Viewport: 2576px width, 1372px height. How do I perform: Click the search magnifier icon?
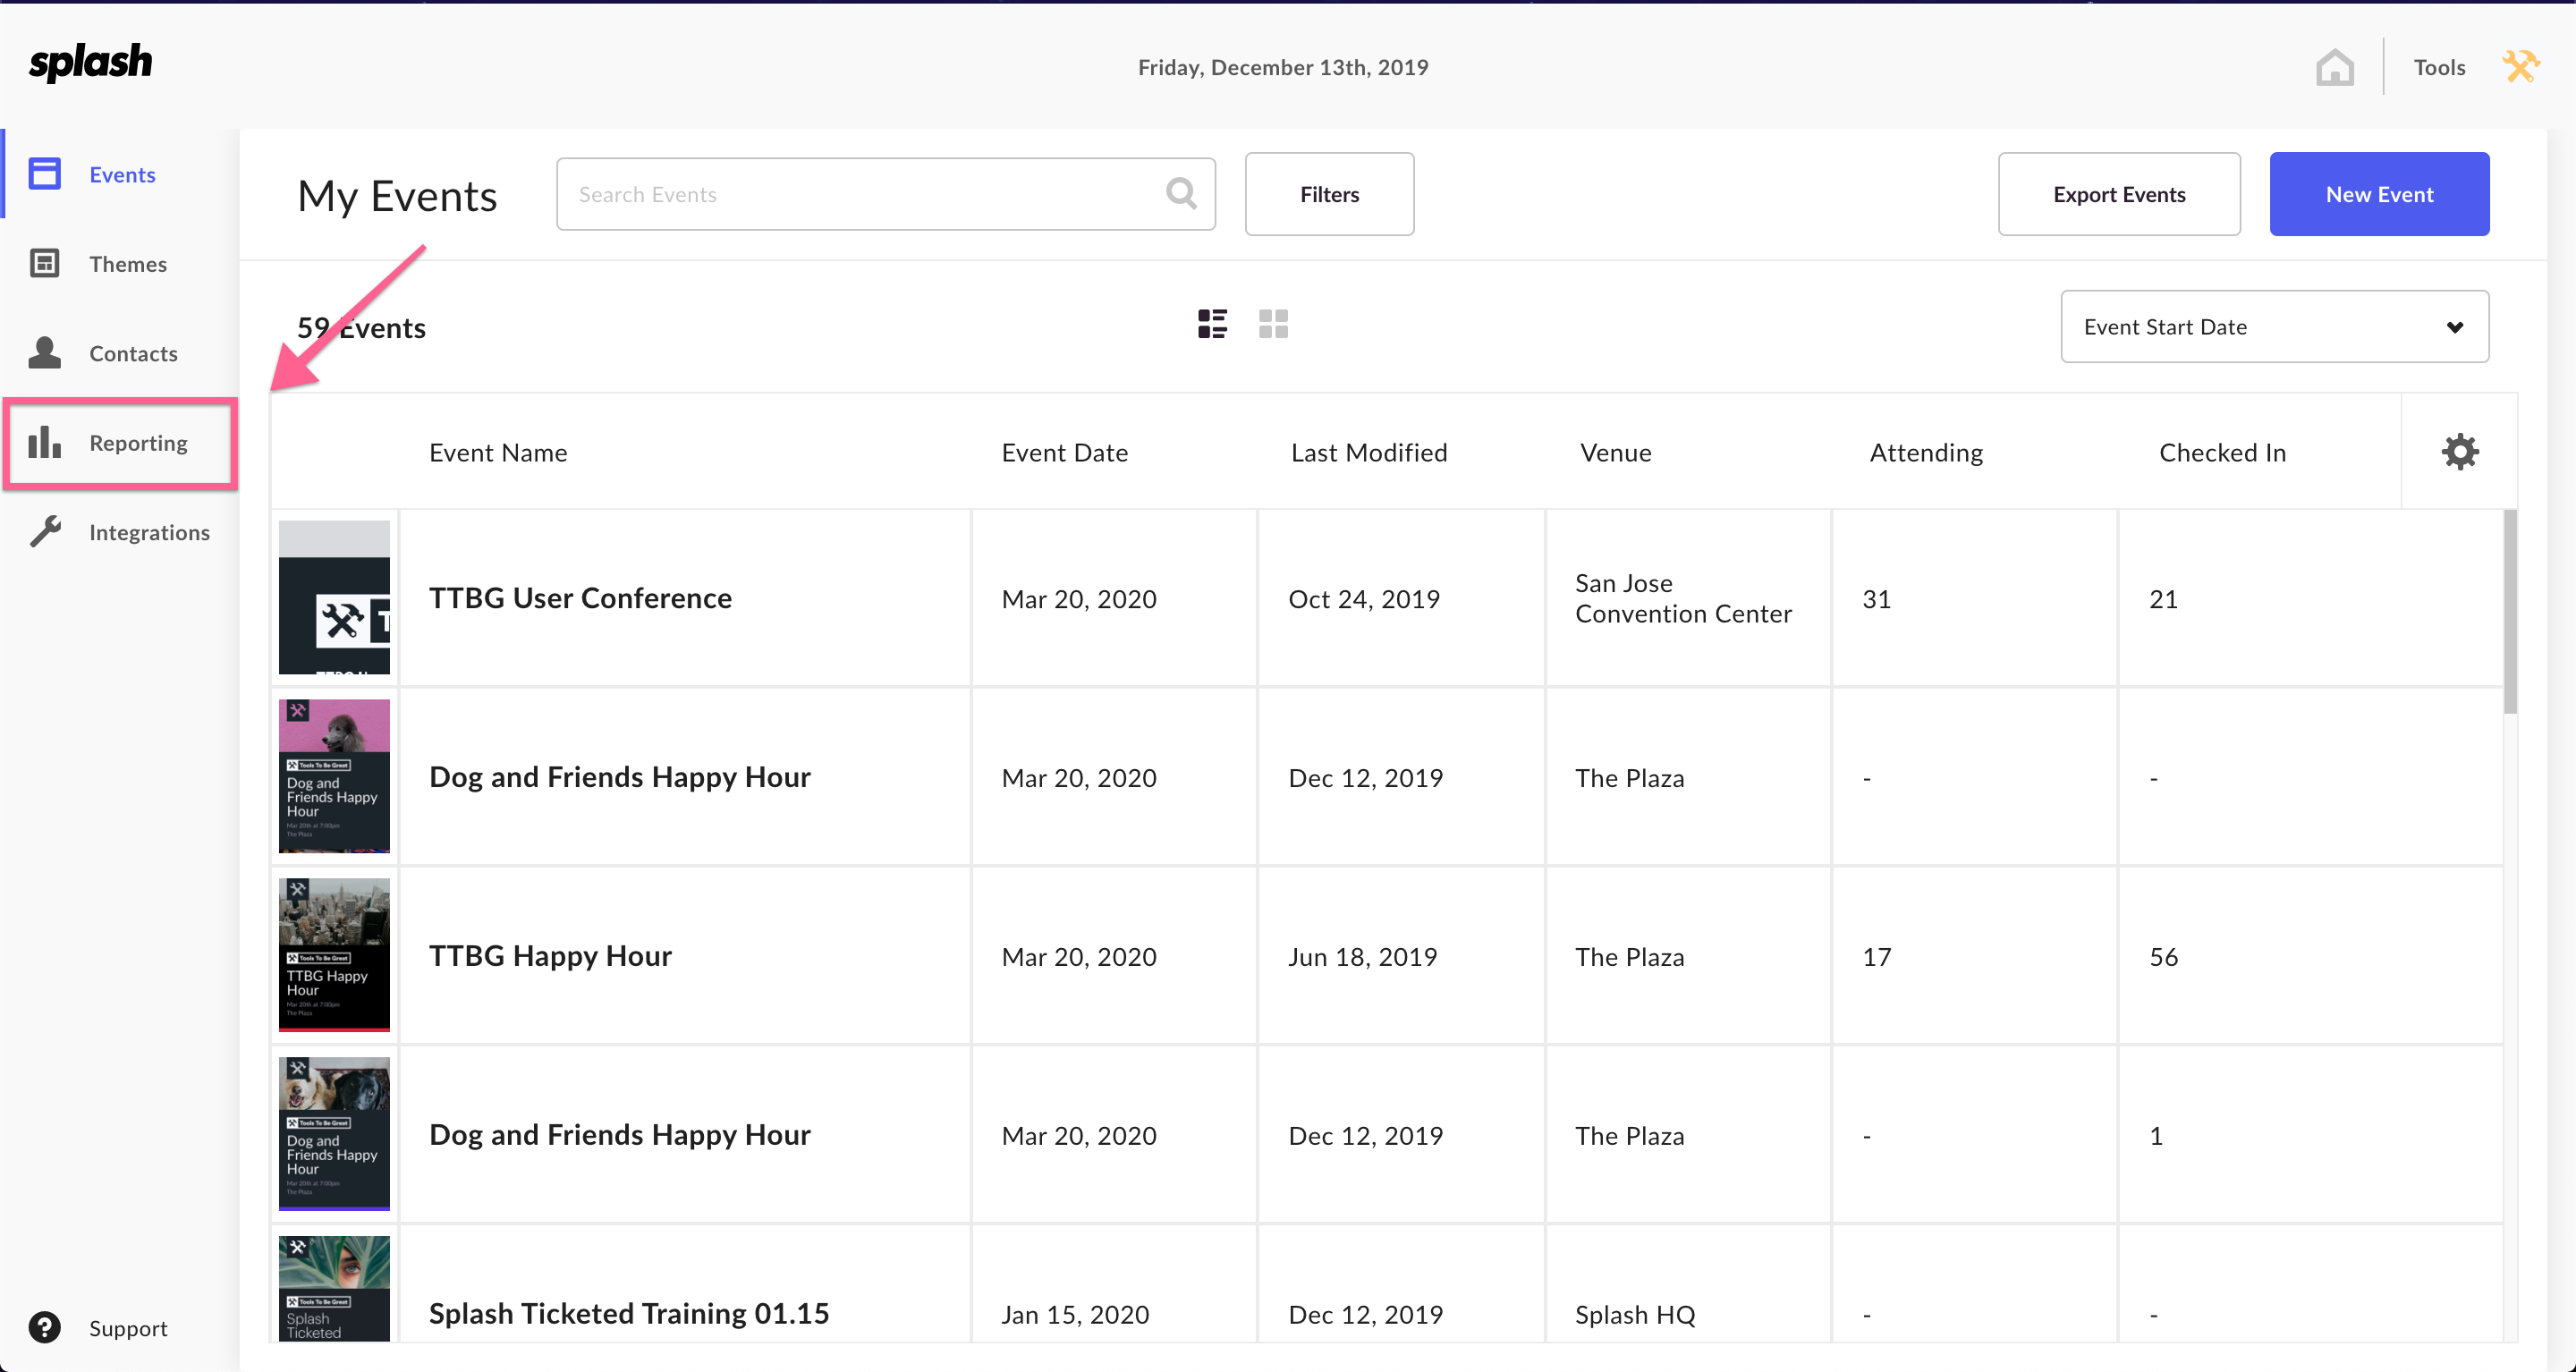1181,193
